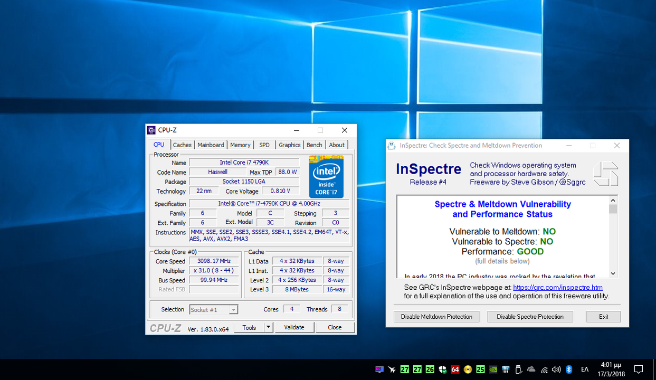Click the Rated FSB empty field
Image resolution: width=656 pixels, height=380 pixels.
pos(214,289)
